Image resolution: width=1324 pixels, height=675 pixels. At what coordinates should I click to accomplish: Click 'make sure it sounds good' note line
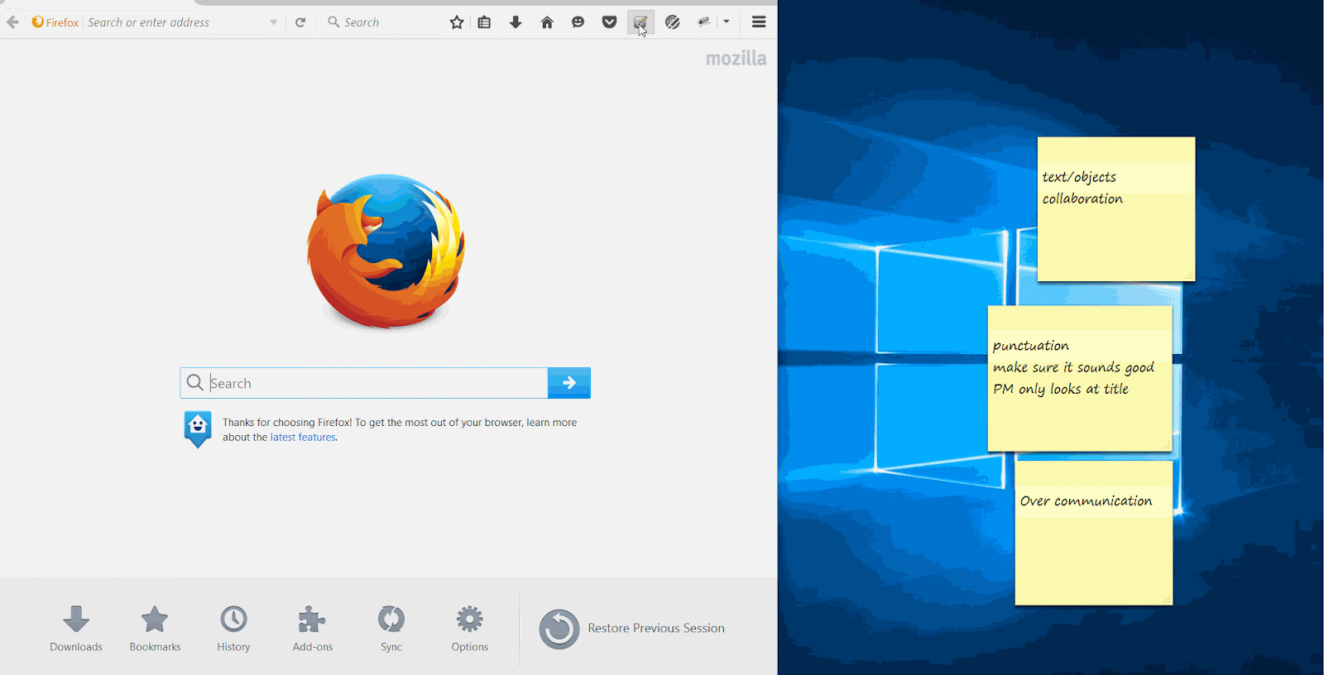point(1073,367)
